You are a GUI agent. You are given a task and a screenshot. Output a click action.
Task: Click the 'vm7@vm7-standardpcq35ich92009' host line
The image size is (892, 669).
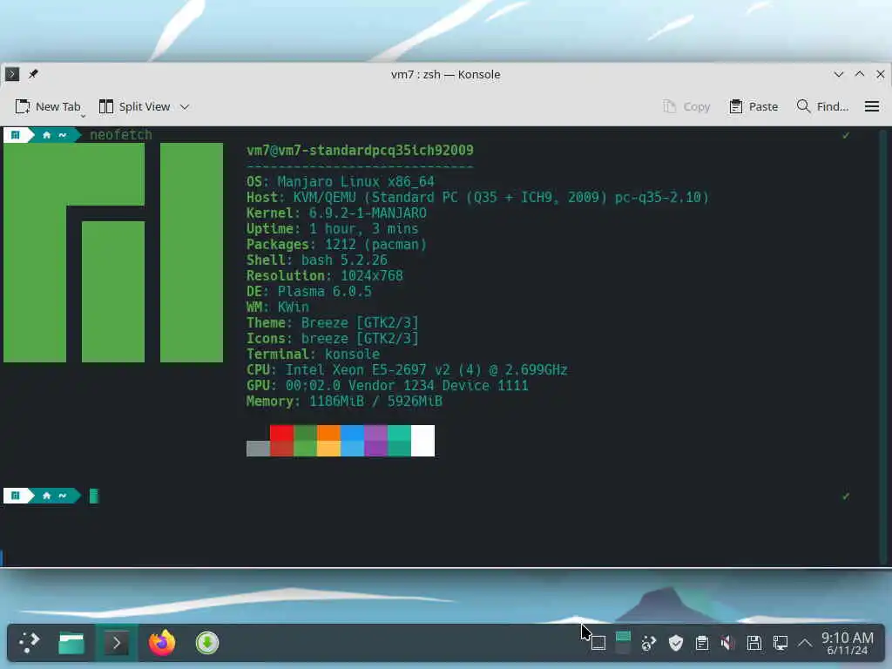point(360,150)
